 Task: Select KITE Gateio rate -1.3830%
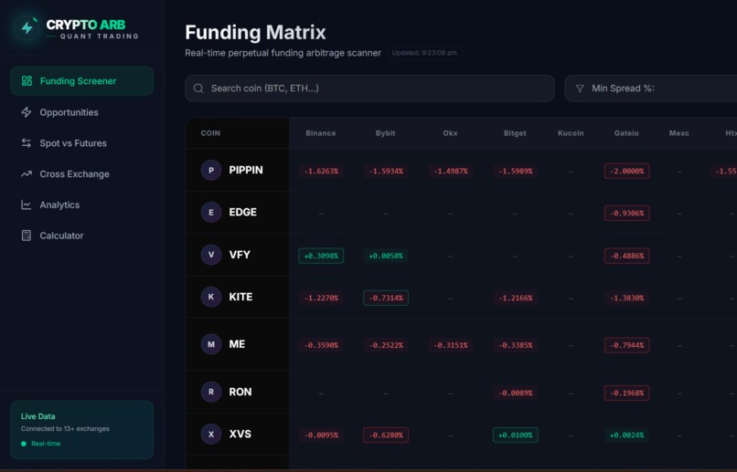627,298
